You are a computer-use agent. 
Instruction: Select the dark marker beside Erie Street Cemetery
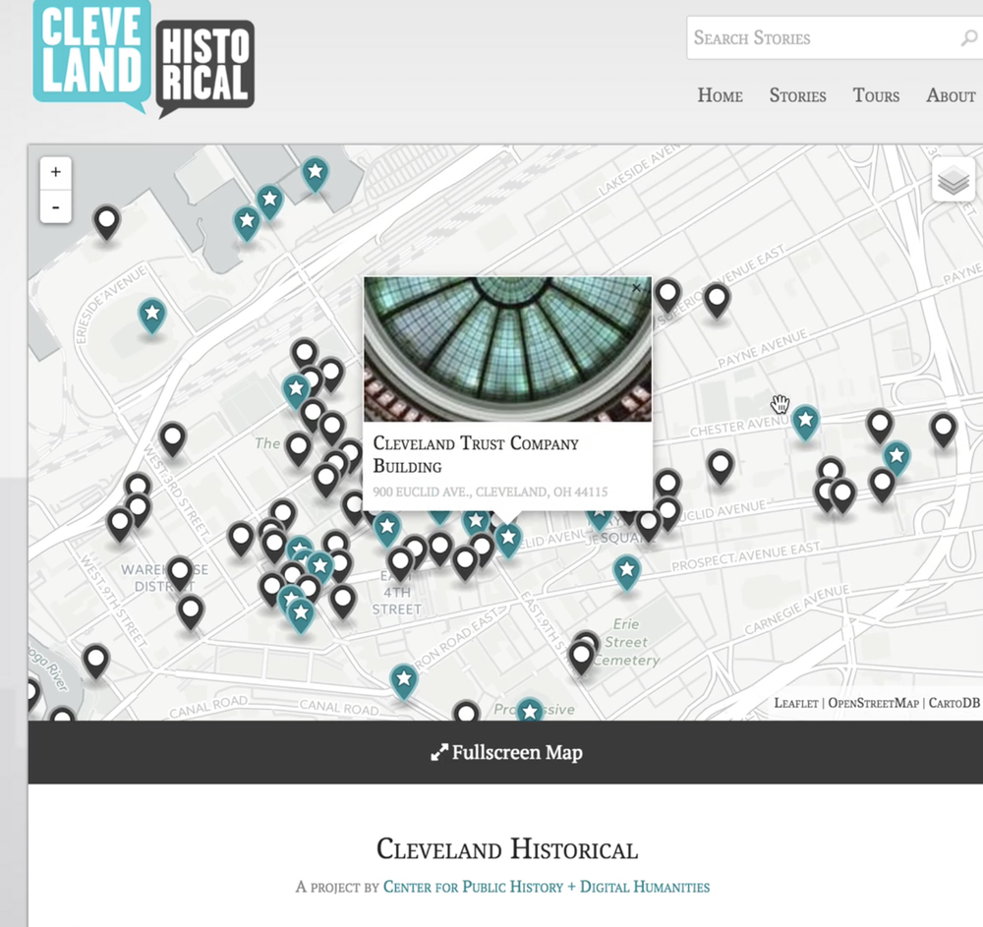click(582, 658)
